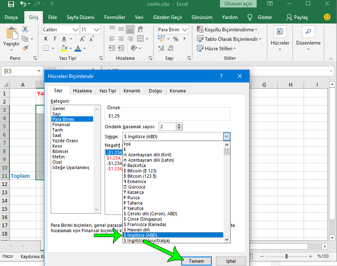The image size is (337, 266).
Task: Open the text orientation tool
Action: 134,48
